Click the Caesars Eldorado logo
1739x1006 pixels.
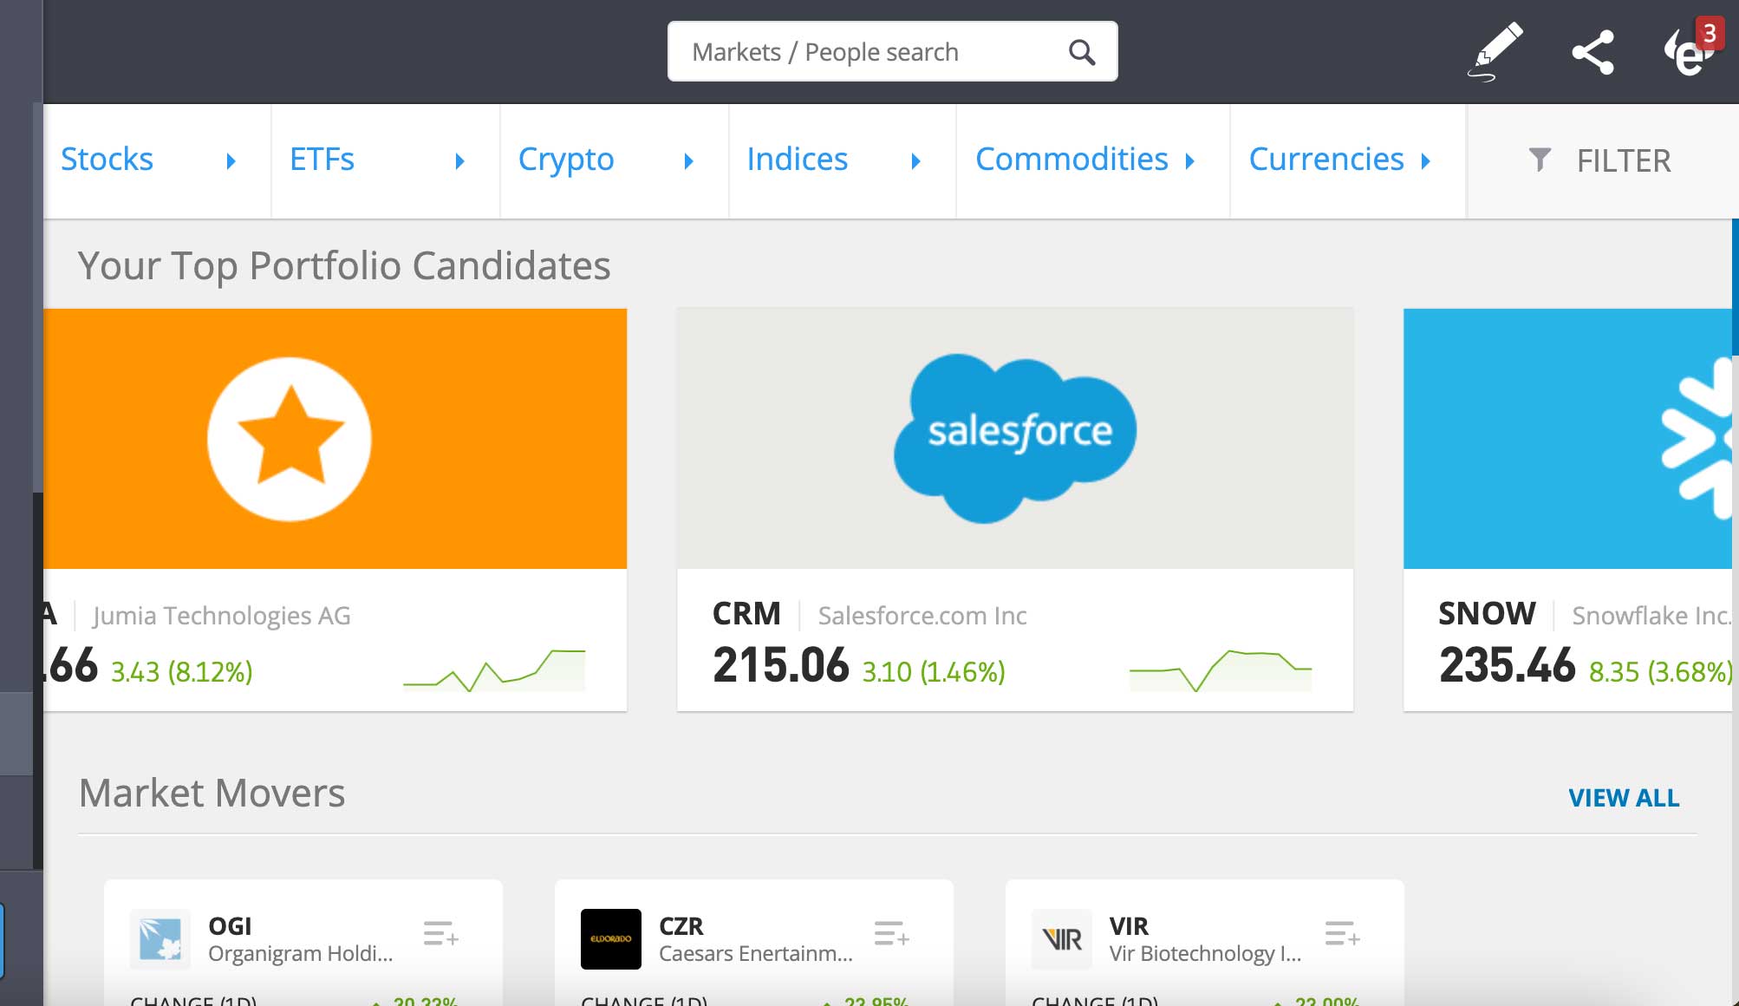point(611,938)
